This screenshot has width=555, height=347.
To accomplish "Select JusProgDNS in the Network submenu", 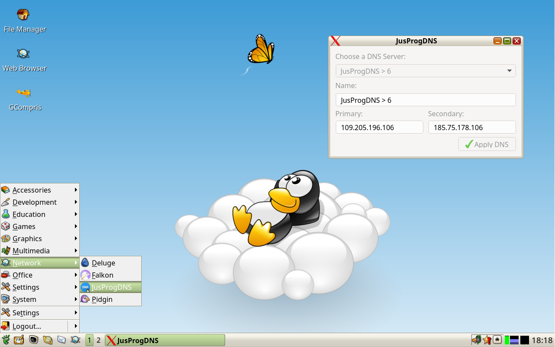I will tap(110, 287).
